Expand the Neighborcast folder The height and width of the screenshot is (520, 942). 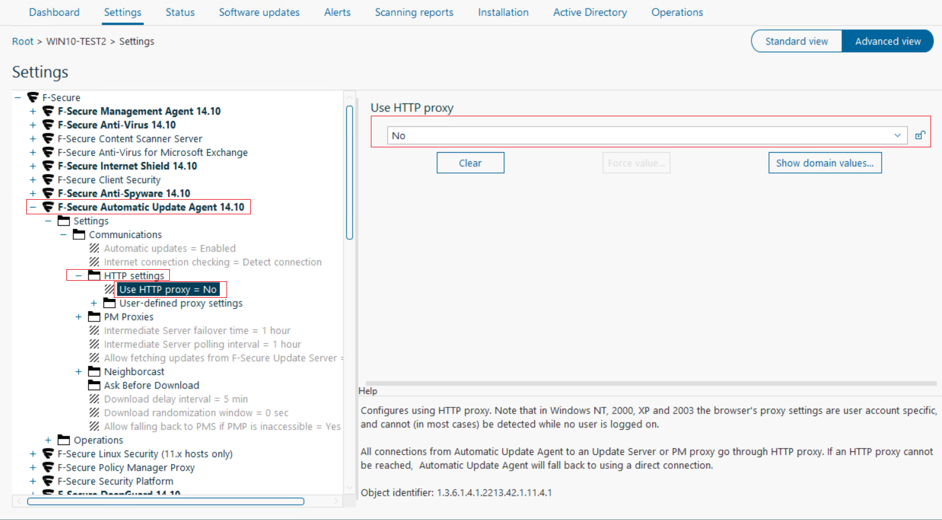pos(79,371)
